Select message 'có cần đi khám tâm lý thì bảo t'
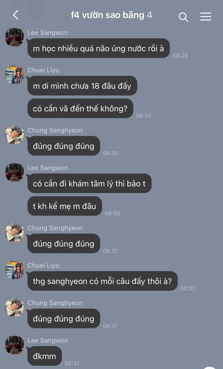Viewport: 223px width, 369px height. [89, 183]
